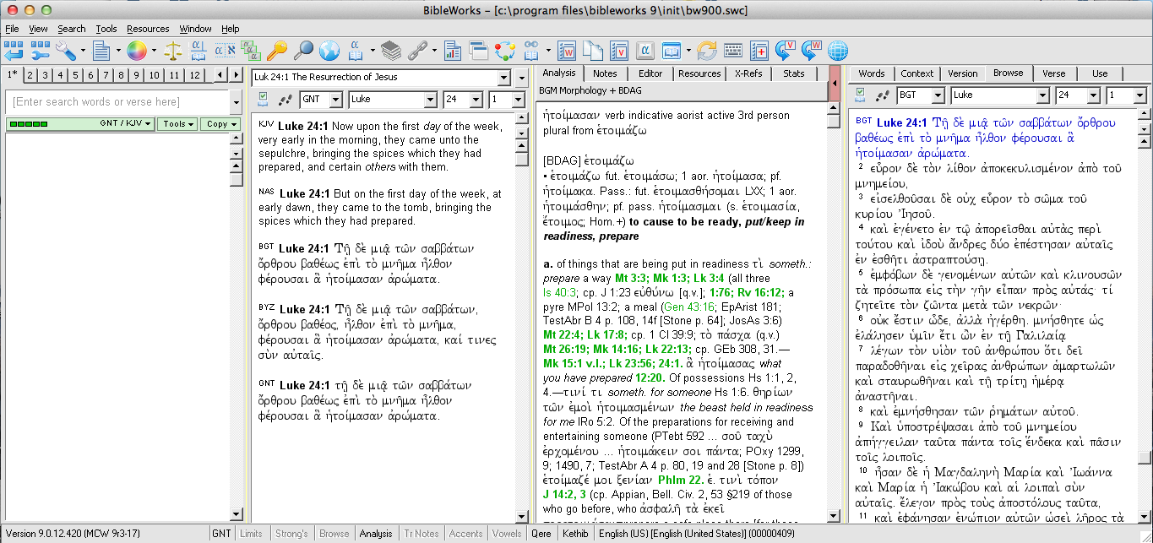This screenshot has height=543, width=1153.
Task: Open the search Tools dropdown button
Action: pyautogui.click(x=177, y=124)
